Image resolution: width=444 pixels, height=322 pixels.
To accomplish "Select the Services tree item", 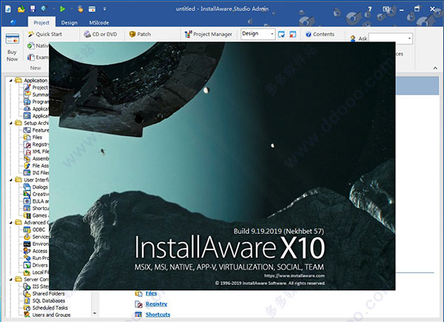I will coord(36,237).
